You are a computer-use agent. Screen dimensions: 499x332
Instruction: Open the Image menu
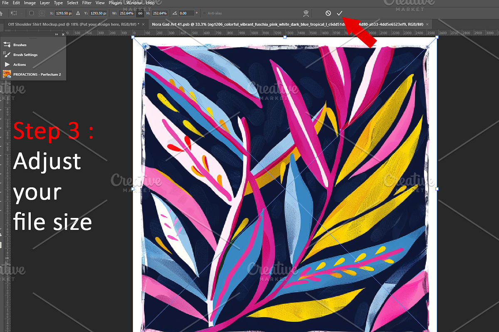point(30,3)
